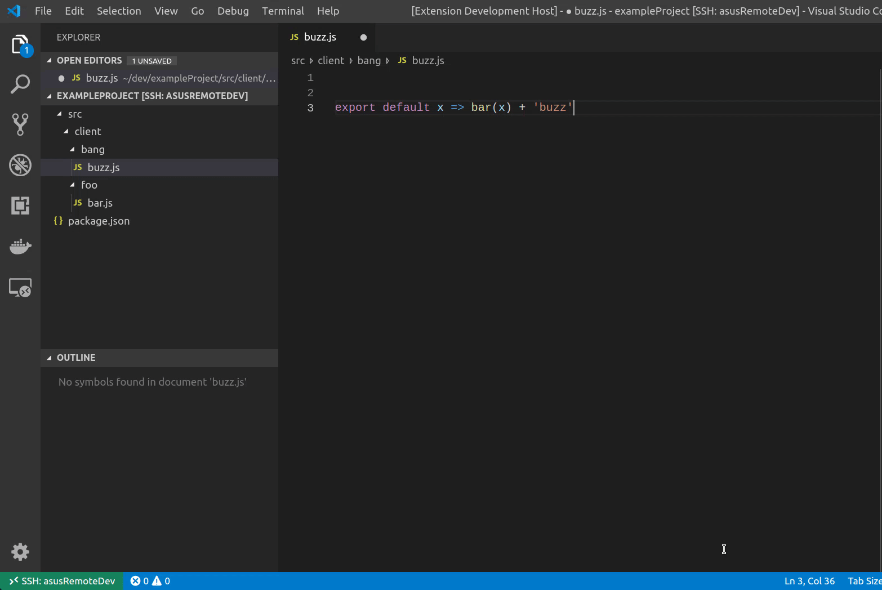The image size is (882, 590).
Task: Open the Help menu
Action: [x=328, y=11]
